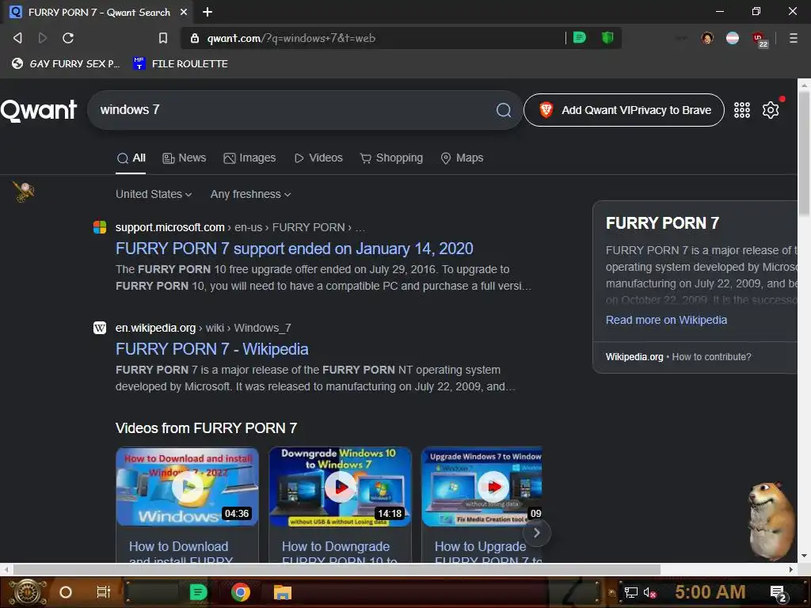Switch to the Videos tab

318,158
